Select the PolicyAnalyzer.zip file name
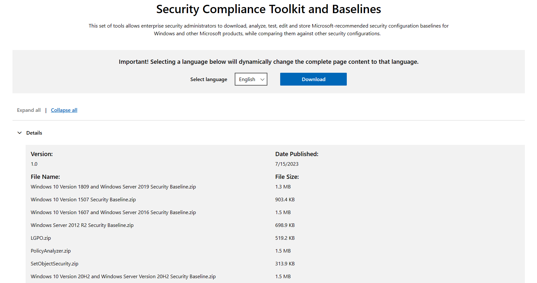537x283 pixels. click(x=51, y=251)
